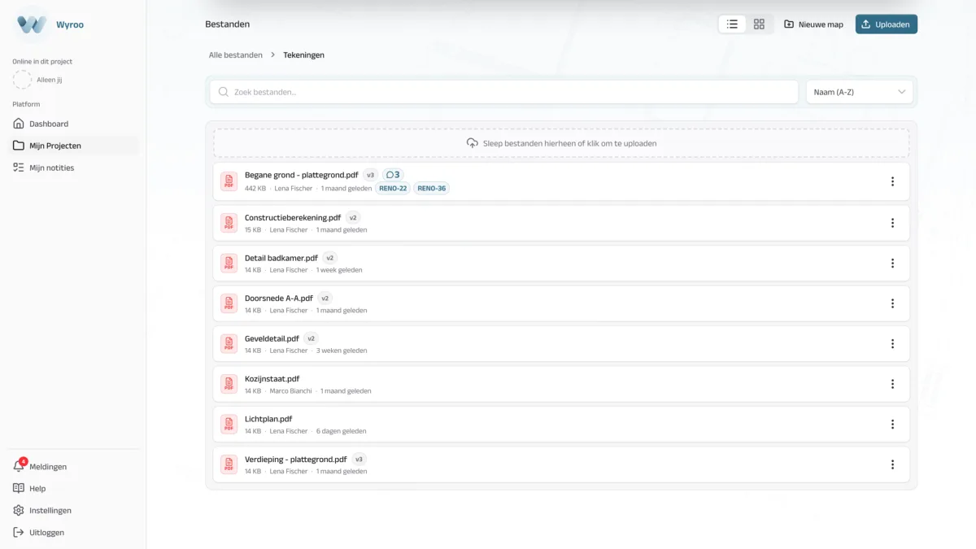Open Mijn notities in the sidebar
Screen dimensions: 976x549
pyautogui.click(x=73, y=168)
